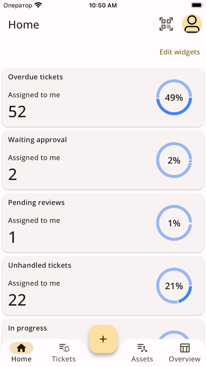The image size is (206, 367).
Task: Open the user profile avatar
Action: click(x=192, y=24)
